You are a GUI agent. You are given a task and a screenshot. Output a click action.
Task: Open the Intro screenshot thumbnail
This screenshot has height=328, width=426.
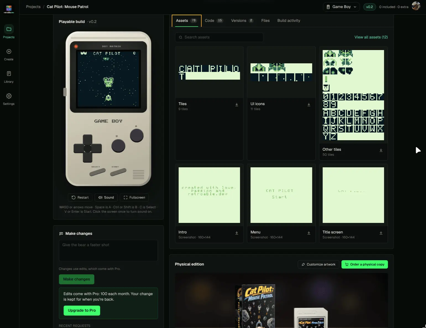pos(209,195)
